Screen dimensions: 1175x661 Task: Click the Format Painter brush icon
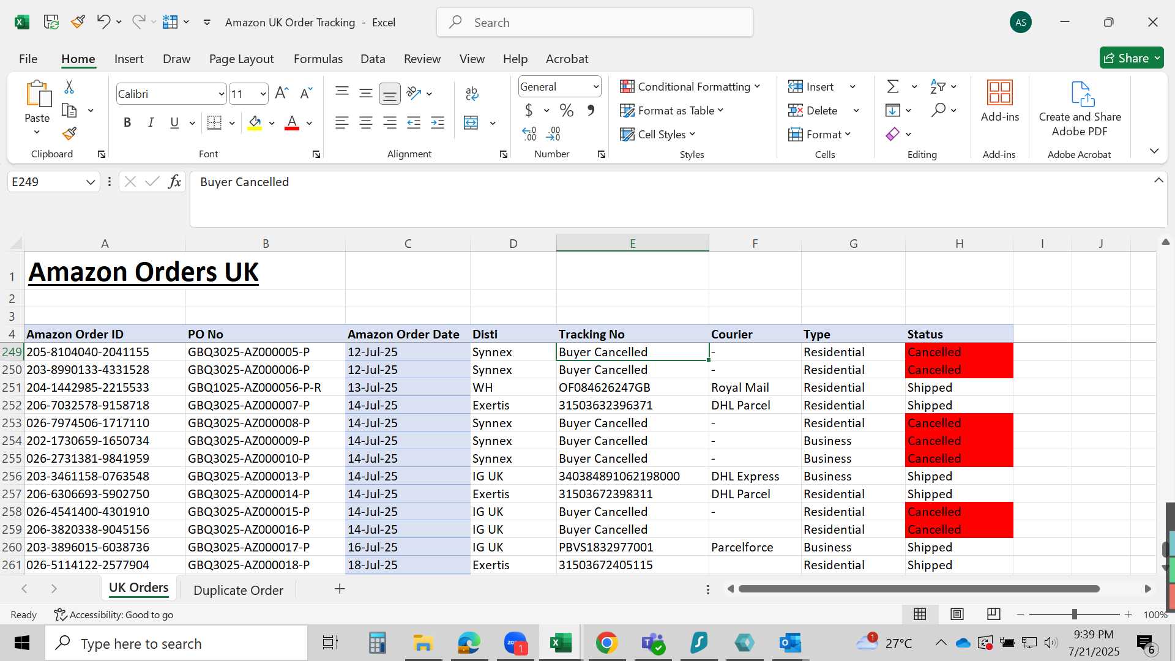69,133
